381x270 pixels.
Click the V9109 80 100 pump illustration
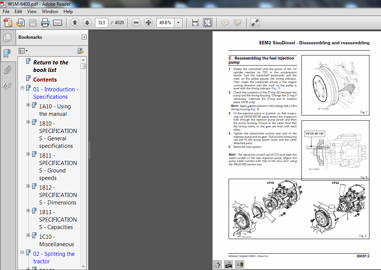pyautogui.click(x=335, y=150)
